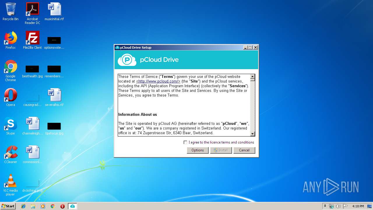Click the Install button
The height and width of the screenshot is (210, 373).
(221, 150)
